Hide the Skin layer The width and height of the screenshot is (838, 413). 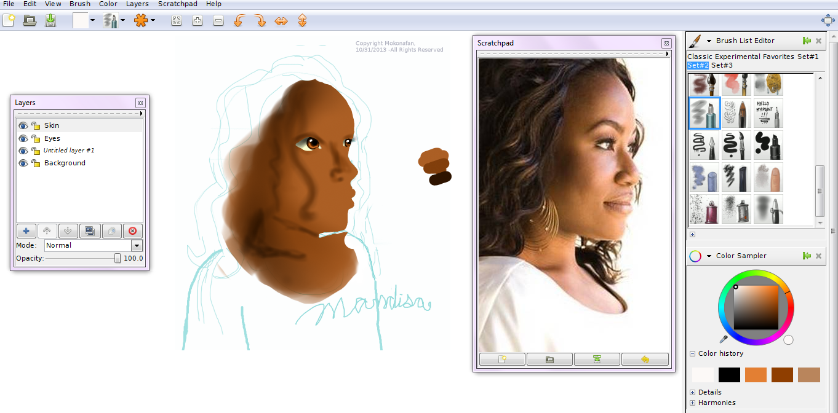(x=23, y=125)
